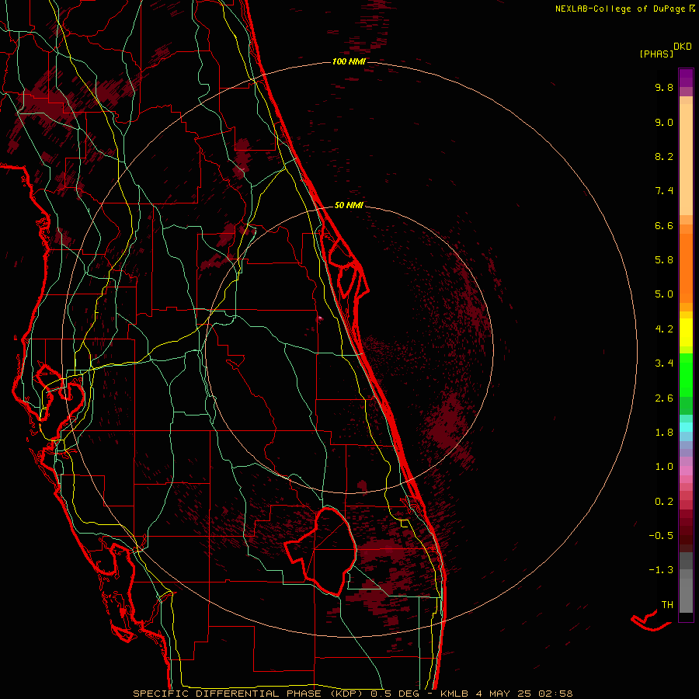Select the -0.5 value on the color scale
Viewport: 699px width, 699px height.
pos(661,536)
